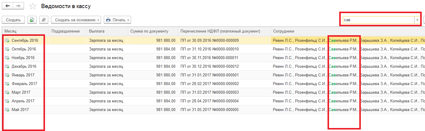425x131 pixels.
Task: Click payment ПП от 31.01.2017 №0000-000001
Action: [209, 75]
